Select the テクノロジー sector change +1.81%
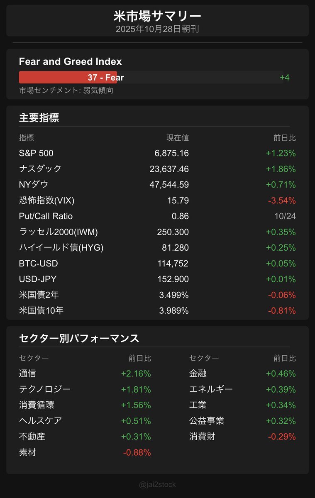The width and height of the screenshot is (315, 498). click(x=136, y=389)
